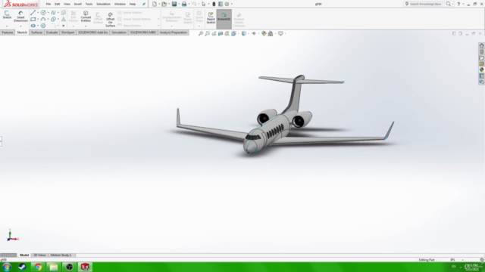Switch to the Analysis Preparation tab

point(174,32)
